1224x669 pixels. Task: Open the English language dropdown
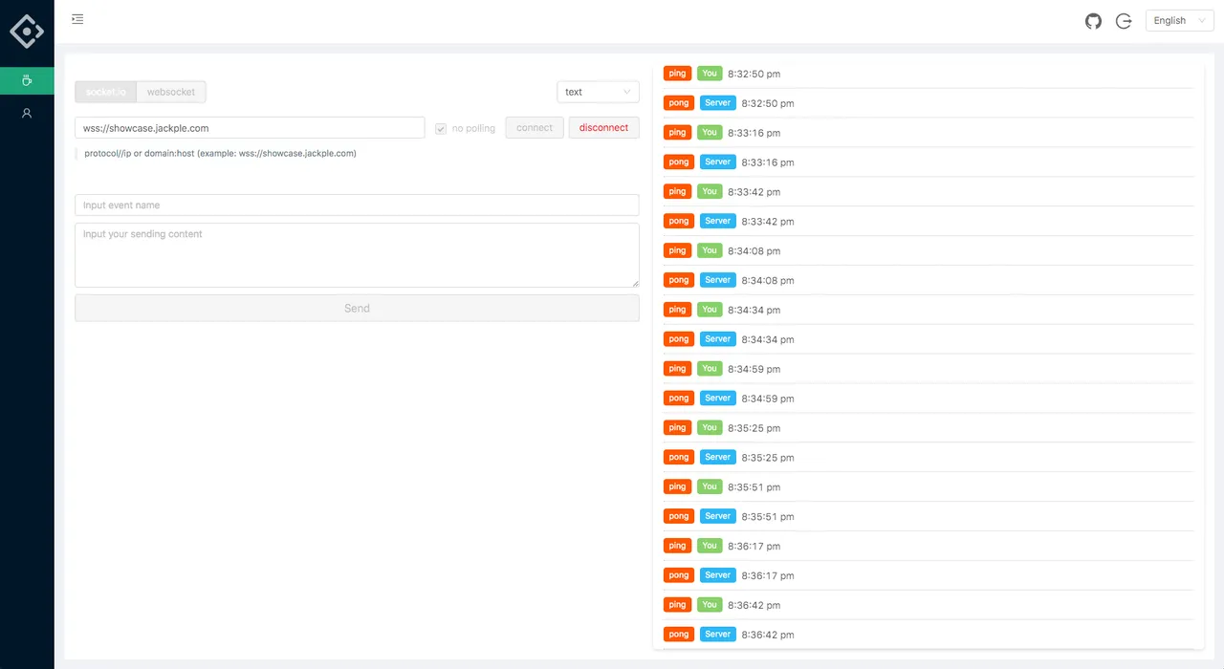(1180, 20)
